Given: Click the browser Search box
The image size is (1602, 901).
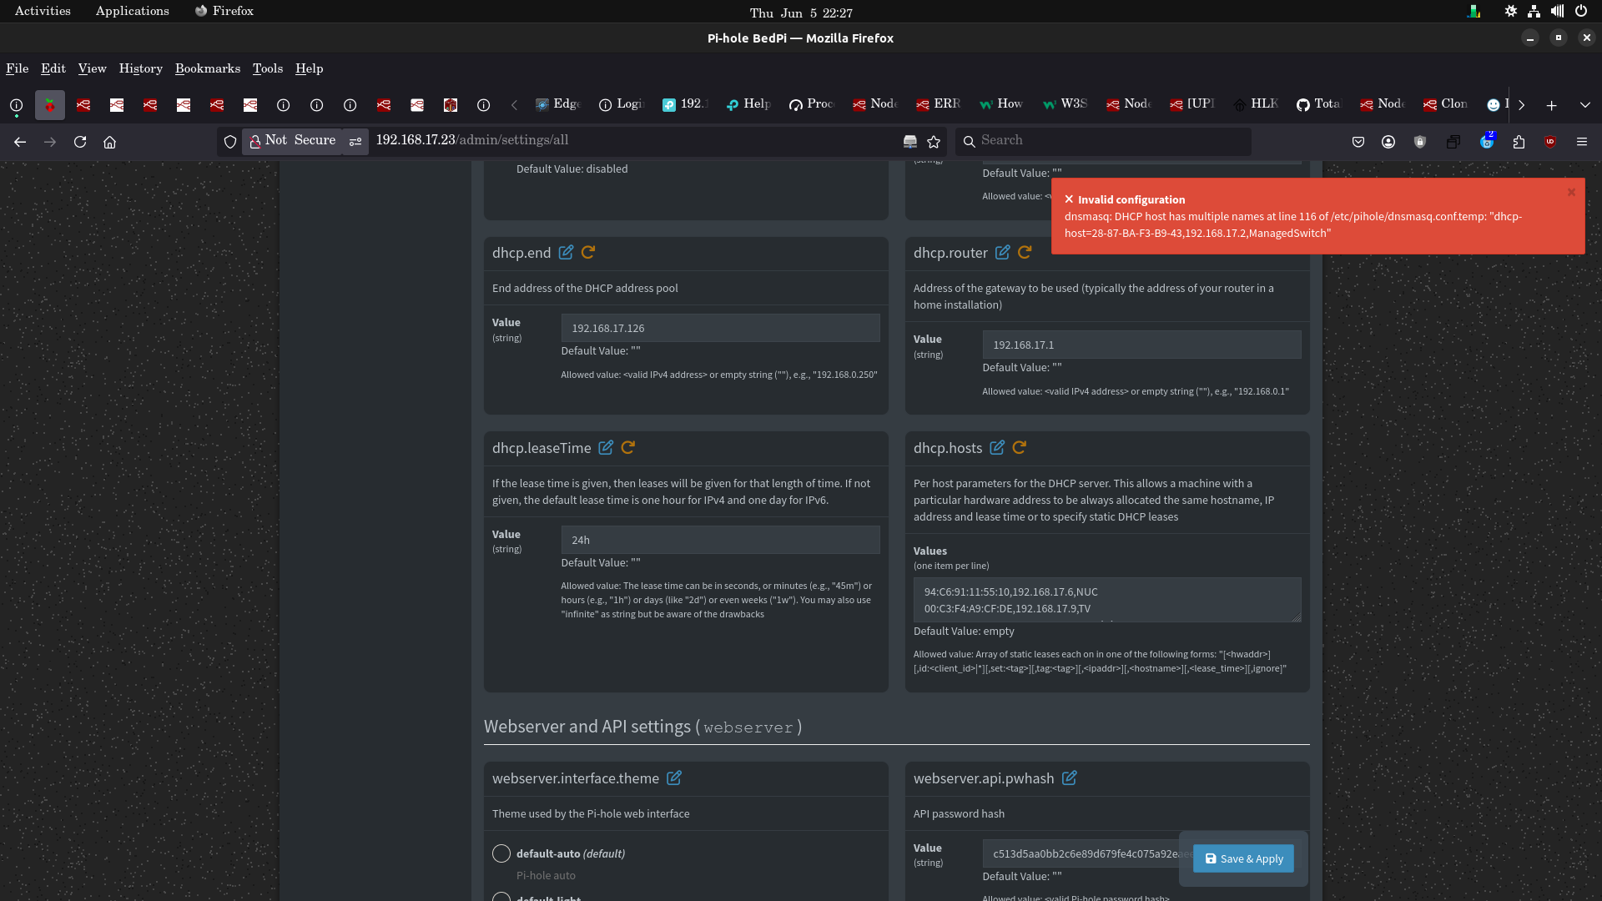Looking at the screenshot, I should click(x=1103, y=141).
